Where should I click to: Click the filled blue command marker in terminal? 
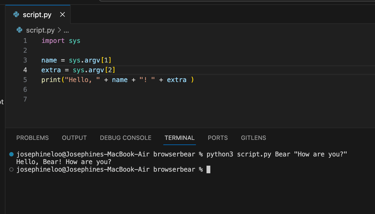[11, 154]
